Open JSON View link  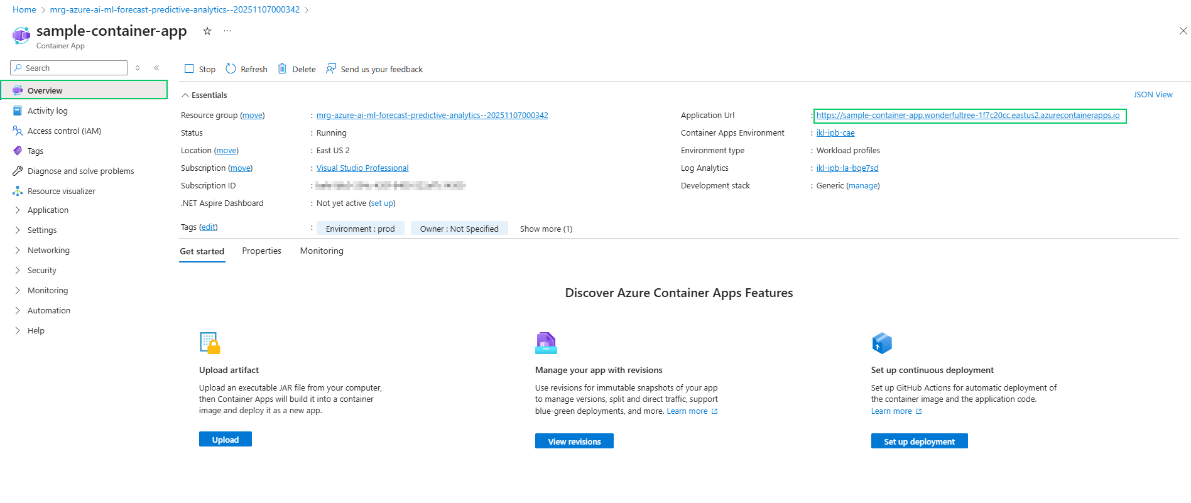pyautogui.click(x=1152, y=95)
